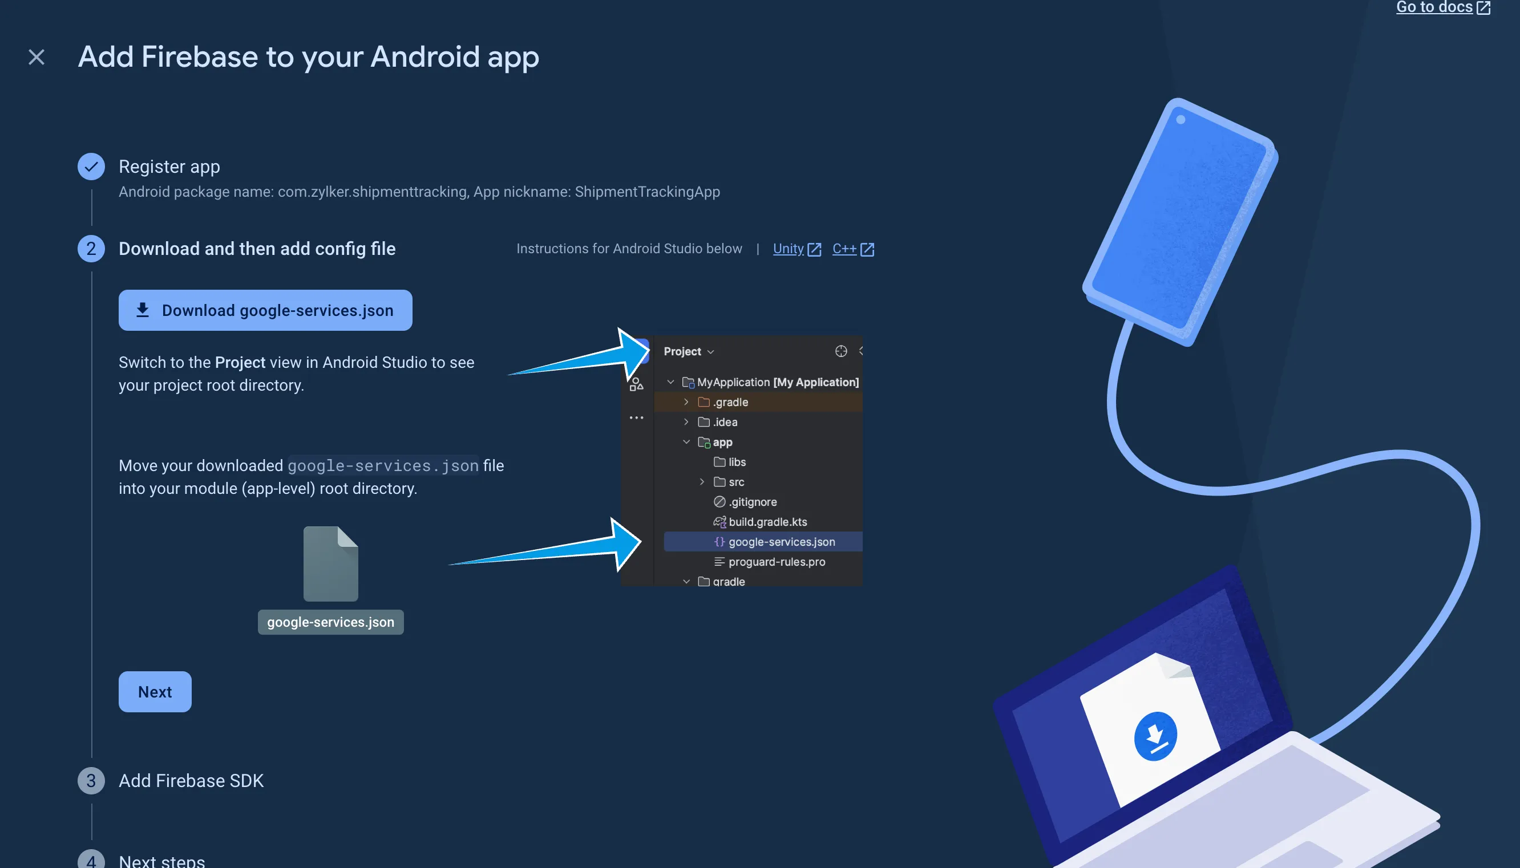Viewport: 1520px width, 868px height.
Task: Click the Move your downloaded file instruction text
Action: coord(312,477)
